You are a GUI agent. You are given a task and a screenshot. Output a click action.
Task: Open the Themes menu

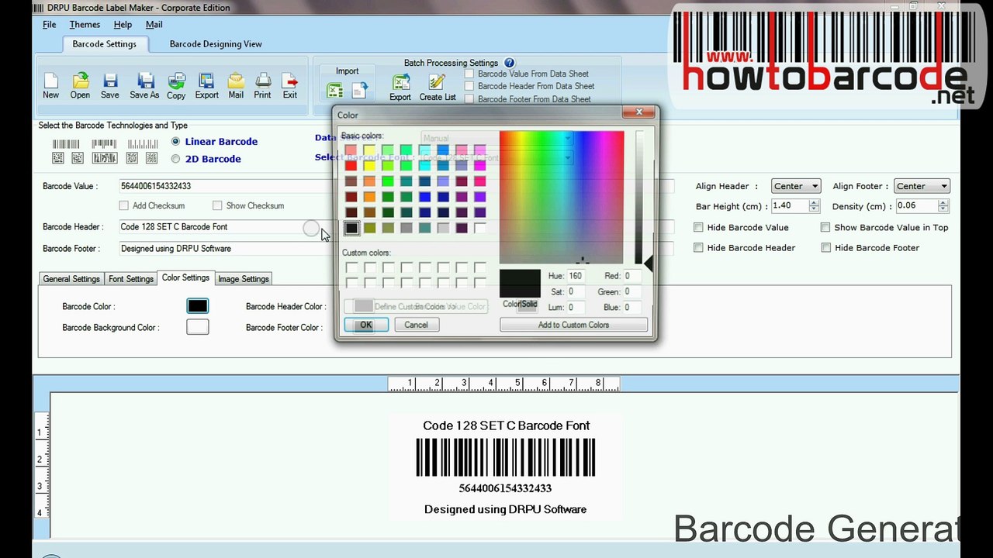point(85,25)
